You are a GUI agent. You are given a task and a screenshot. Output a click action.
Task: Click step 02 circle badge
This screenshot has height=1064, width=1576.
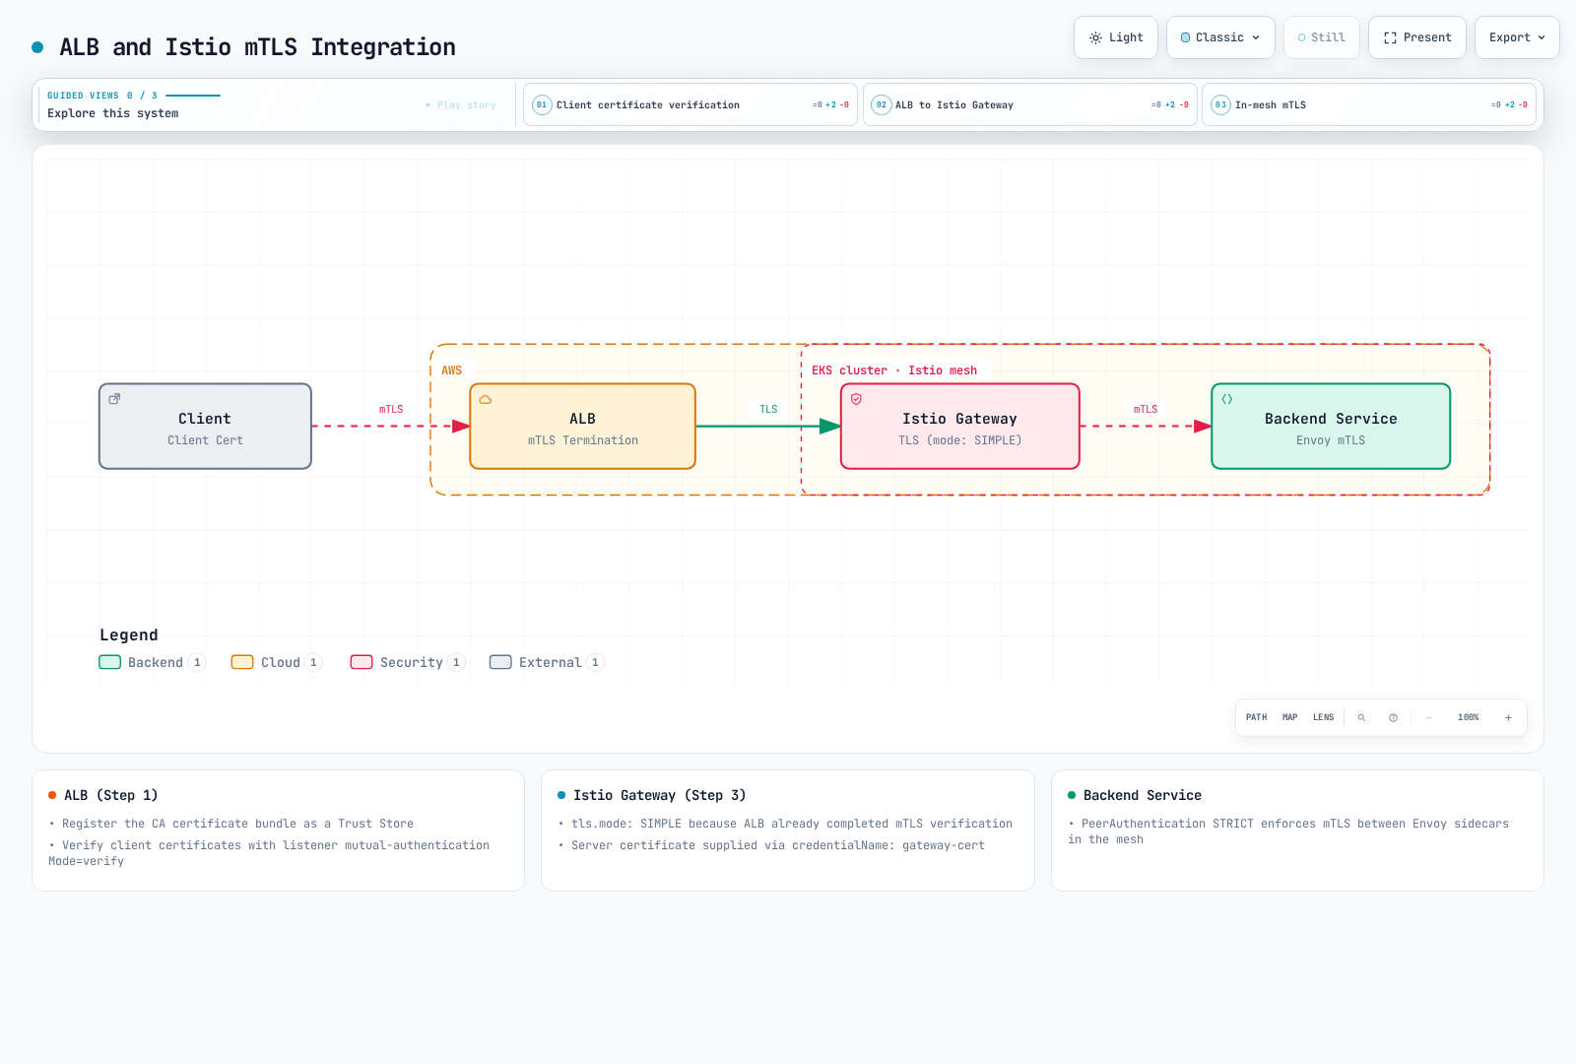(882, 104)
